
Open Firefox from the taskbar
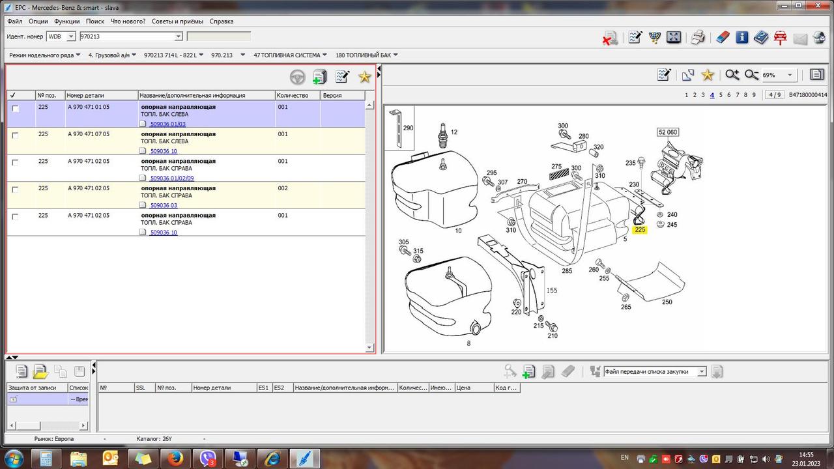tap(175, 459)
